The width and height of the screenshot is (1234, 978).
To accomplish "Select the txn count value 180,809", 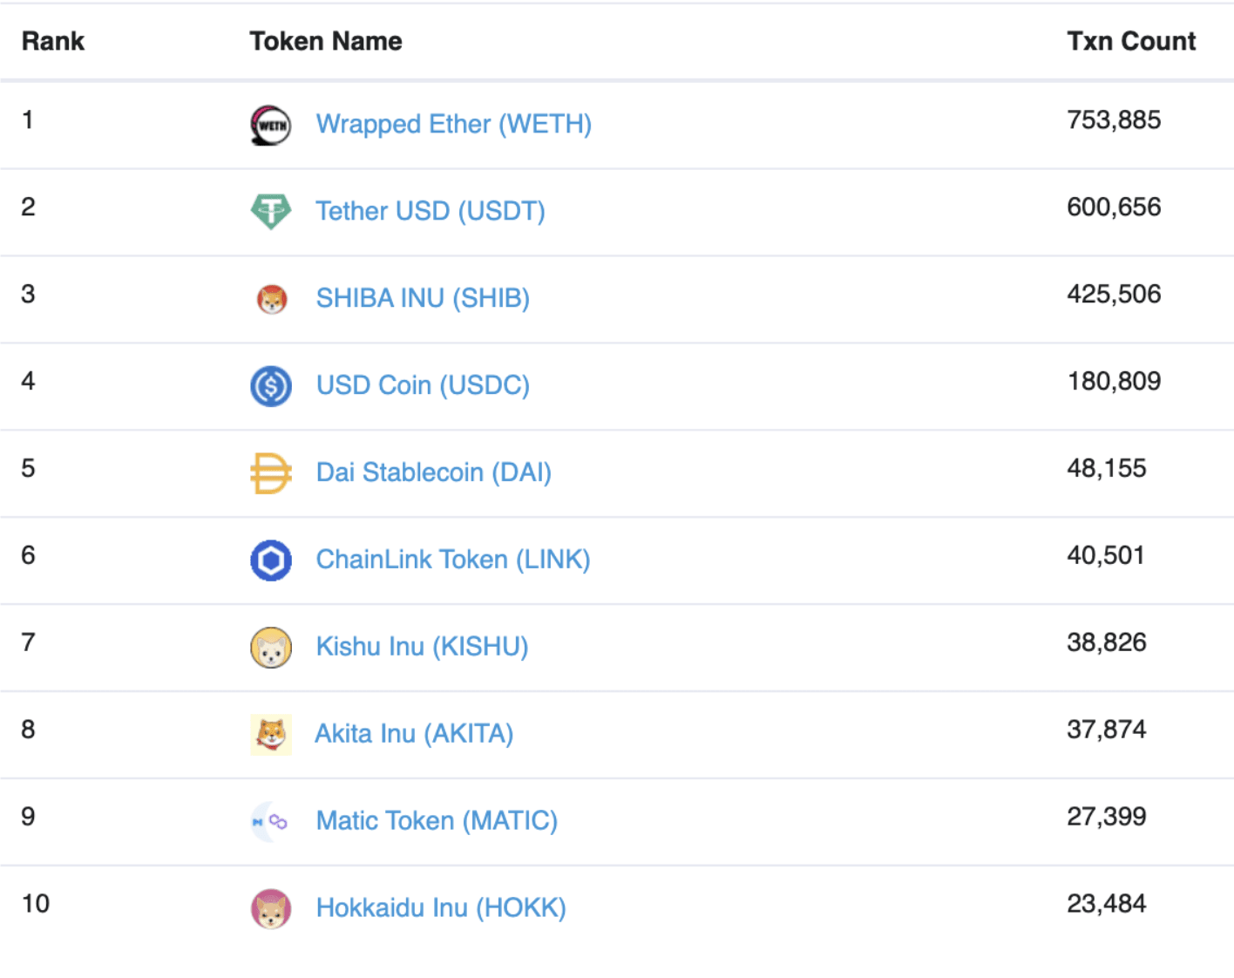I will 1114,382.
